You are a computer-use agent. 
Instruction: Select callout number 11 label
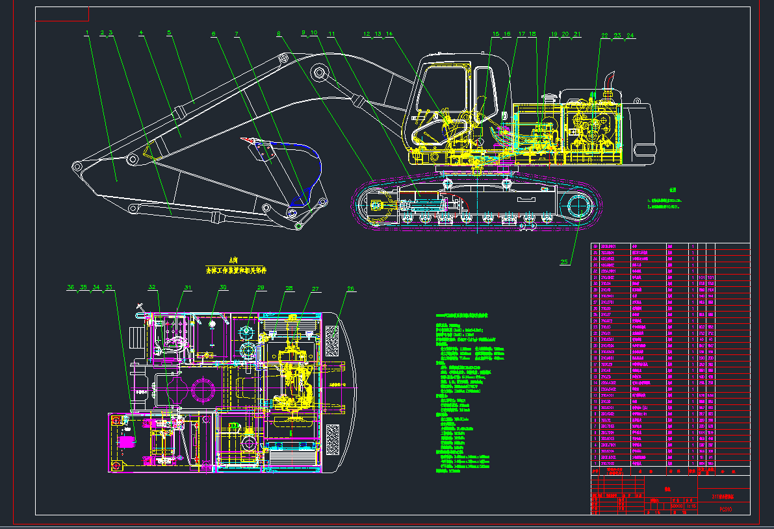[x=331, y=34]
